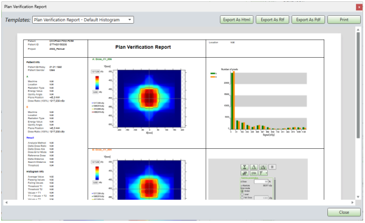365x223 pixels.
Task: Click the blue 'Result' section header
Action: pos(30,138)
